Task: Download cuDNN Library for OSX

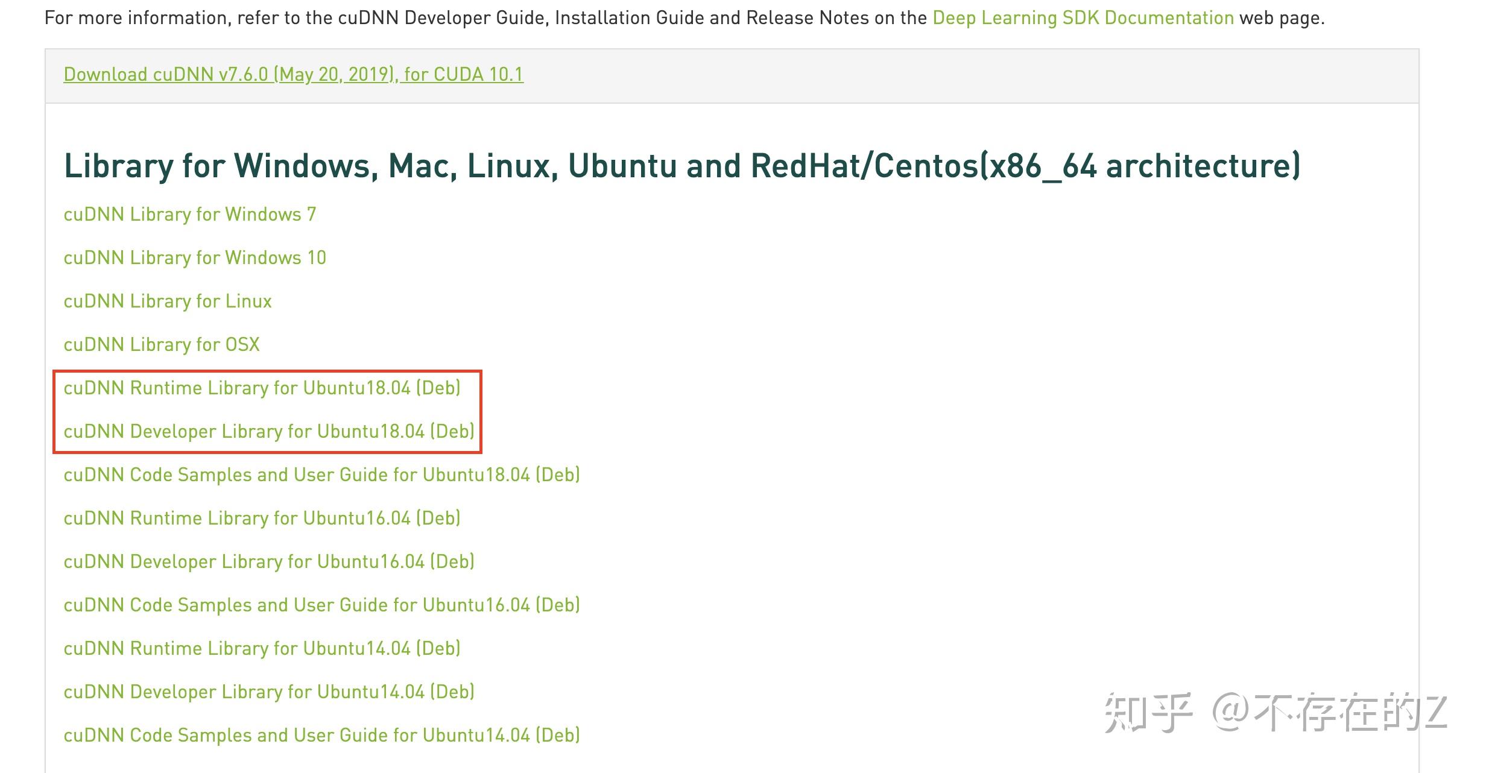Action: tap(162, 345)
